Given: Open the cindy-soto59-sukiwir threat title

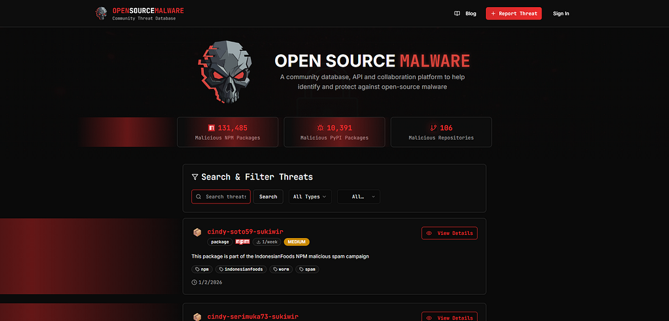Looking at the screenshot, I should click(x=246, y=232).
